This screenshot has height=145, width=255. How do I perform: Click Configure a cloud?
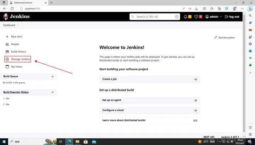[x=150, y=110]
